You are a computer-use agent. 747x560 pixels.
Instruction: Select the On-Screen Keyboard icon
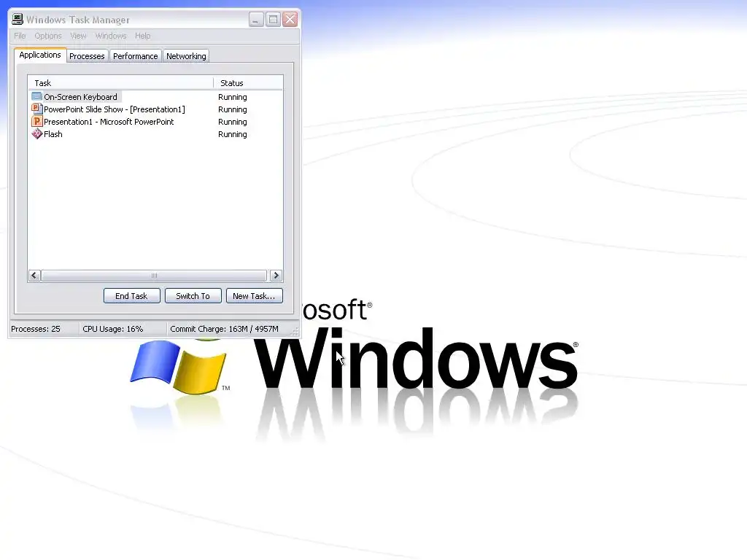(36, 97)
